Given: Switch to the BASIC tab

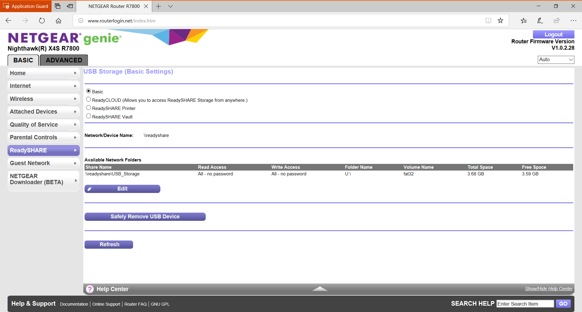Looking at the screenshot, I should 23,60.
